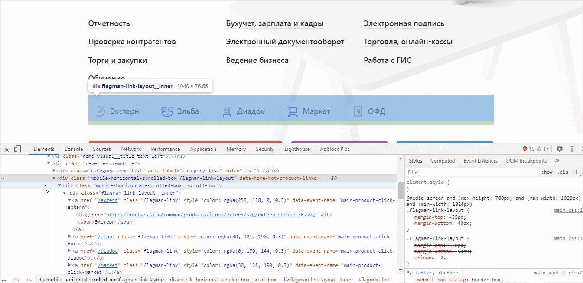Expand the h1 home-visual__title node
583x283 pixels.
point(49,156)
